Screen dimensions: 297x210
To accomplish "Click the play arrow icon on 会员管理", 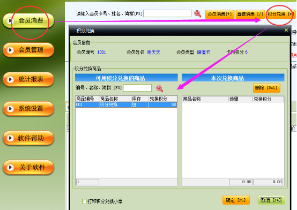I will pos(10,50).
